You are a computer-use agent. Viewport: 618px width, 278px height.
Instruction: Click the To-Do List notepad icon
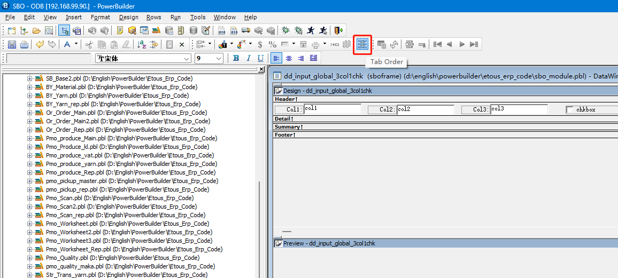120,30
